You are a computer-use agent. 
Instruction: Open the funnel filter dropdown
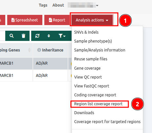(62, 36)
